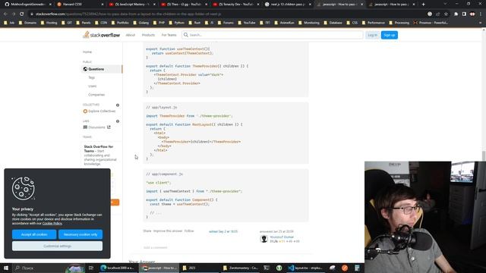The height and width of the screenshot is (273, 486).
Task: Click the search magnifier icon in Stack Overflow
Action: pyautogui.click(x=185, y=35)
